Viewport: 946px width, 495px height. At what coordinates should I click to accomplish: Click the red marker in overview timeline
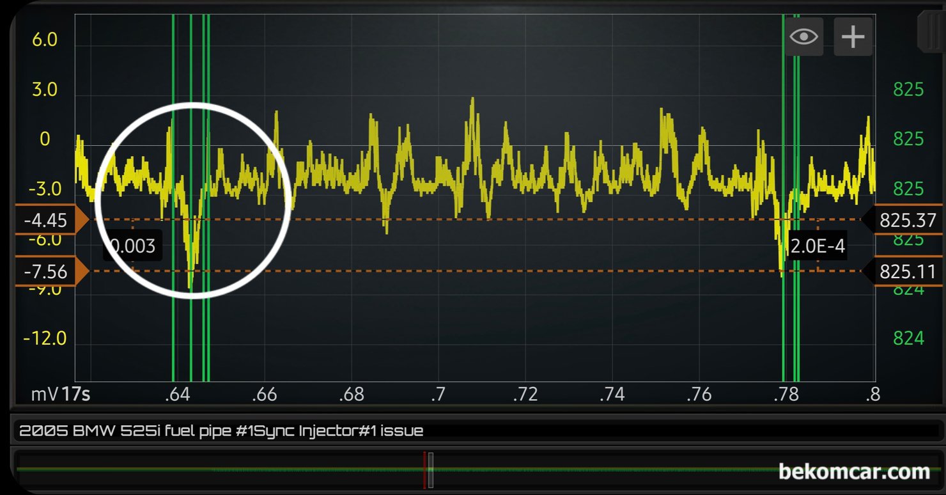(424, 470)
